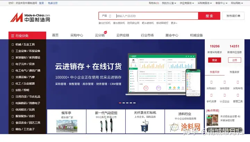
Task: Click the 行业分类 hamburger menu icon
Action: [12, 36]
